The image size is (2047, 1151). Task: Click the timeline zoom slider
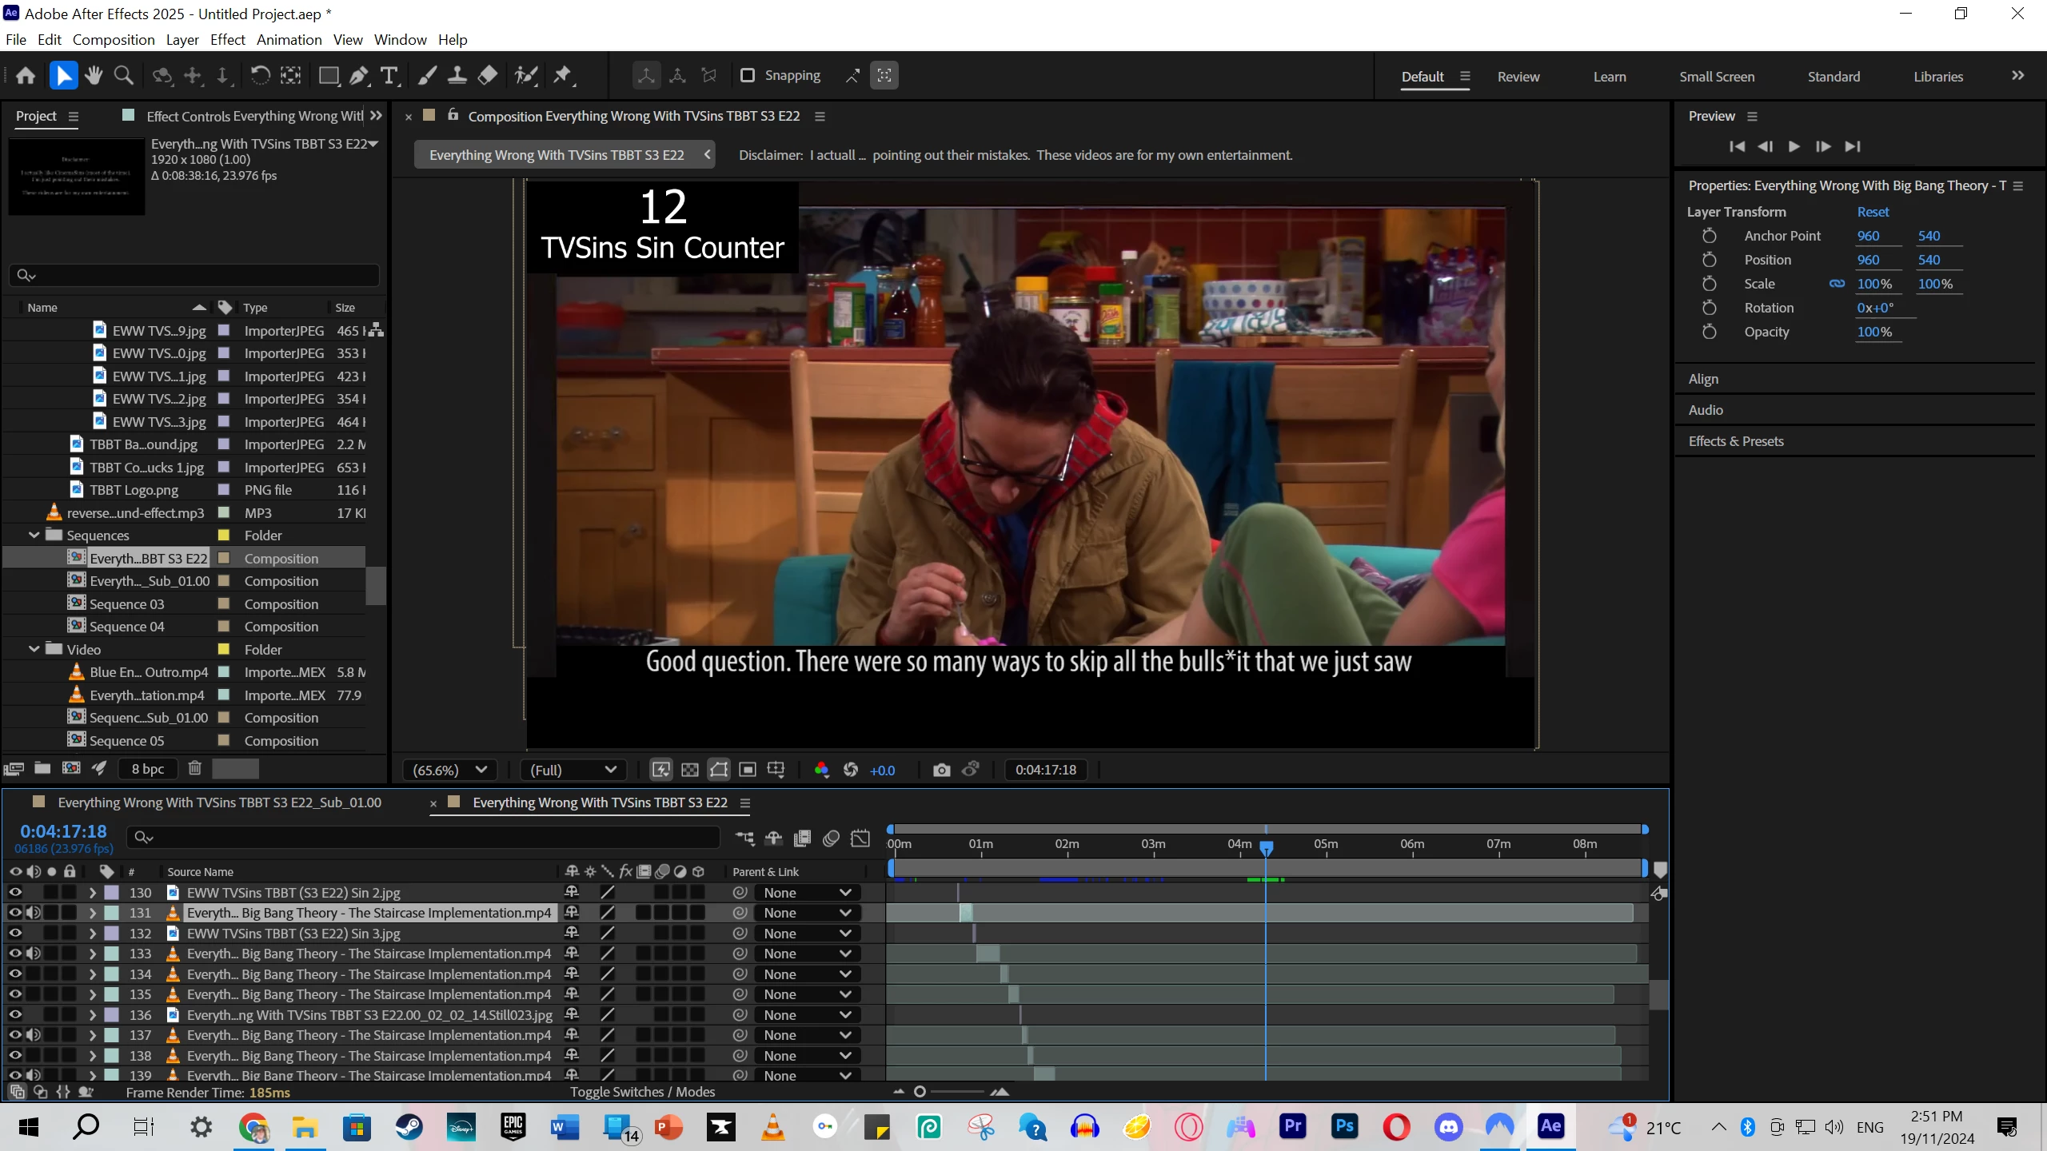point(920,1092)
